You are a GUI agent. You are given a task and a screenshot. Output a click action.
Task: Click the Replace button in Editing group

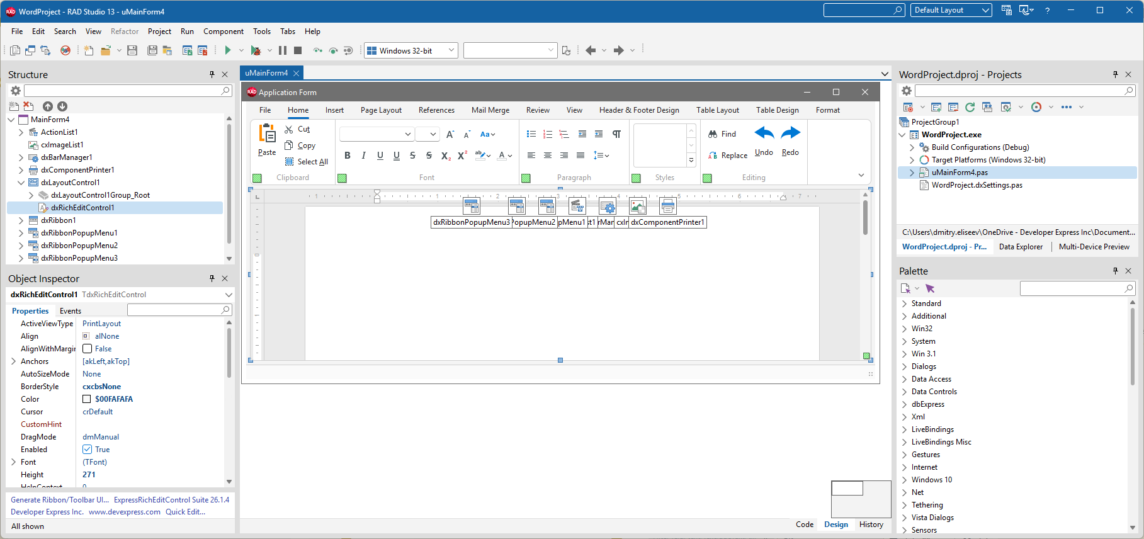(727, 156)
